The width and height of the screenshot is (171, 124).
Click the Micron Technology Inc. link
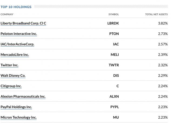tap(19, 118)
